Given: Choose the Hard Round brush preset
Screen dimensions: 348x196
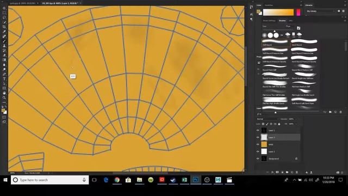Looking at the screenshot, I should [304, 42].
